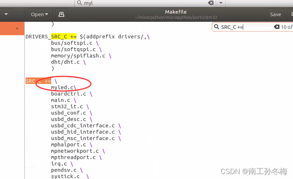Open the hamburger menu beside Save

click(291, 14)
